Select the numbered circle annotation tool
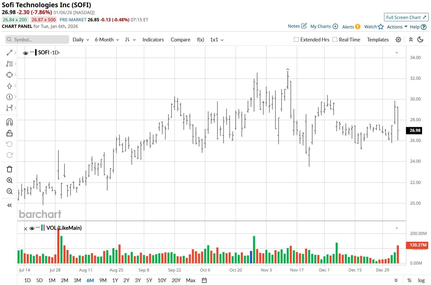The width and height of the screenshot is (431, 285). click(x=9, y=97)
